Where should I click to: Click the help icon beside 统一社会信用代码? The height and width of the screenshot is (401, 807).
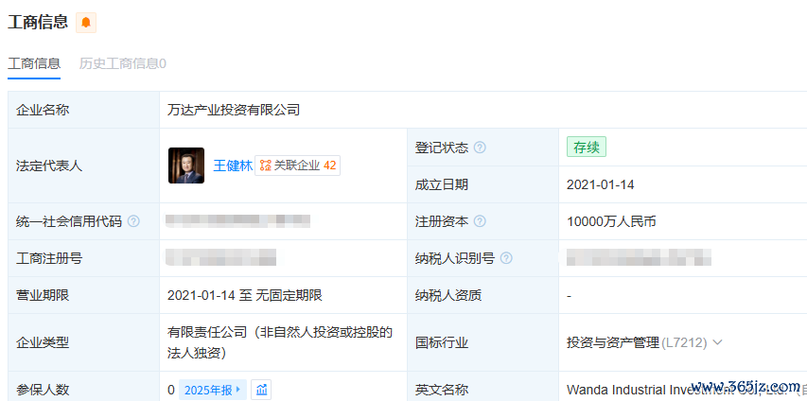[133, 221]
